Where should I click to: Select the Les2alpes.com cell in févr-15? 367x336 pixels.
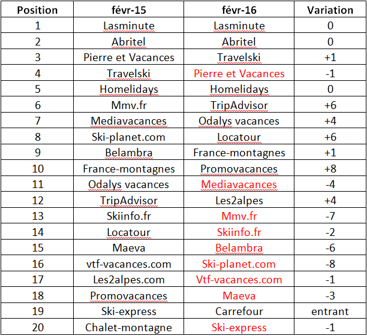(x=129, y=279)
